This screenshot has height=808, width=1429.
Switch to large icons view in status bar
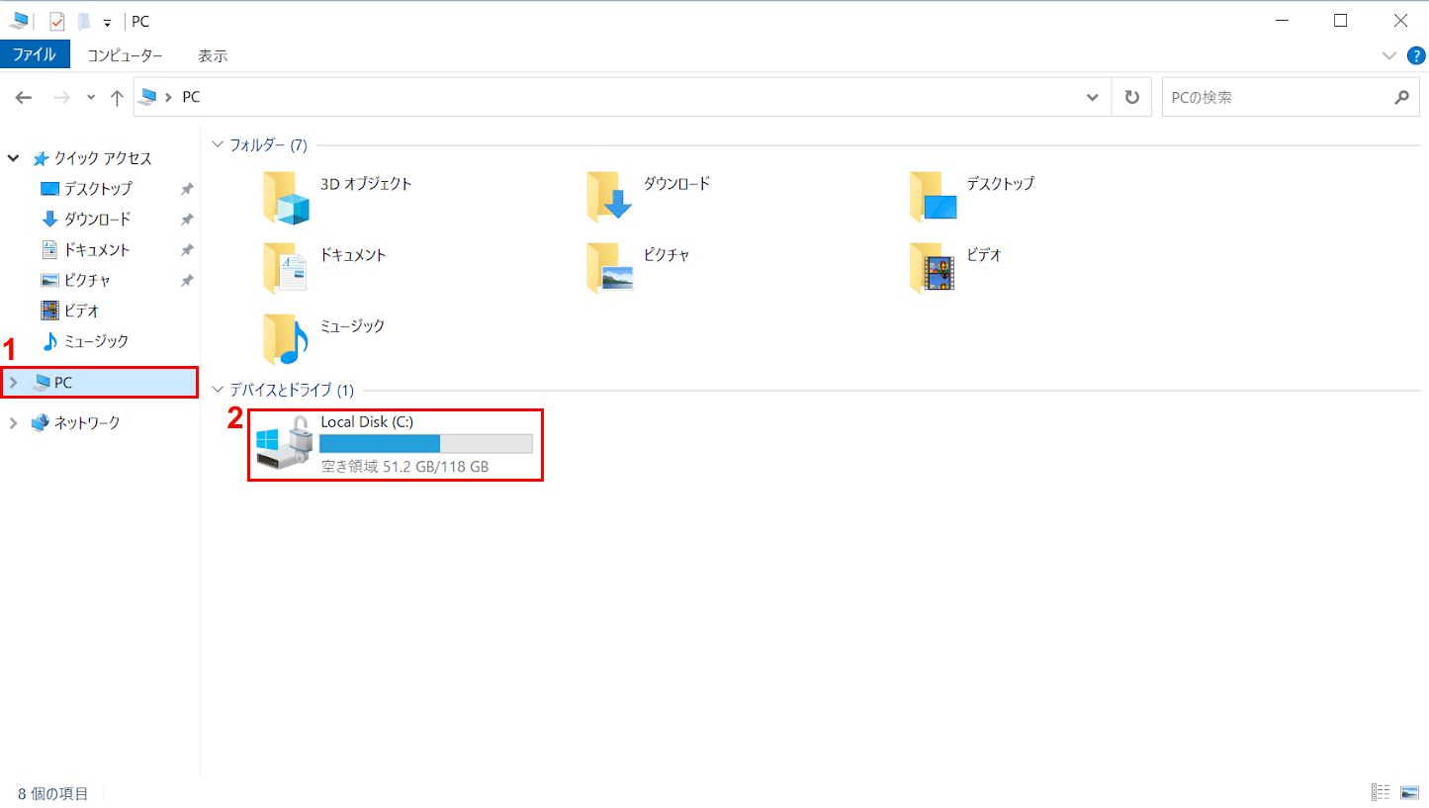(x=1409, y=792)
